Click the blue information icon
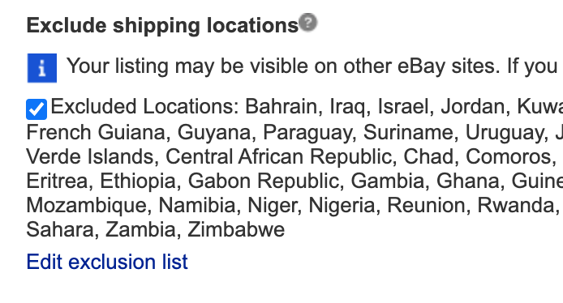This screenshot has width=563, height=303. pyautogui.click(x=42, y=68)
